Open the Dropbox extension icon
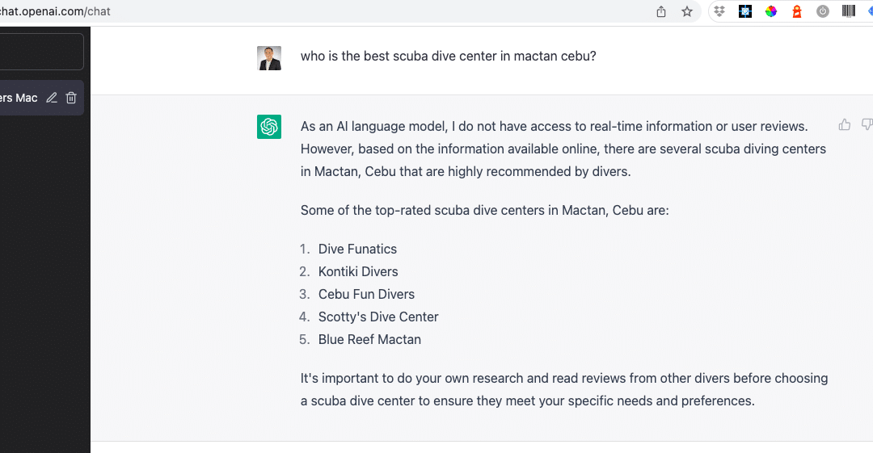This screenshot has width=873, height=453. click(x=719, y=11)
